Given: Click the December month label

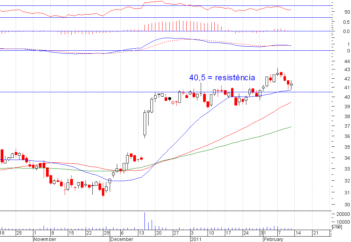Looking at the screenshot, I should [x=122, y=239].
